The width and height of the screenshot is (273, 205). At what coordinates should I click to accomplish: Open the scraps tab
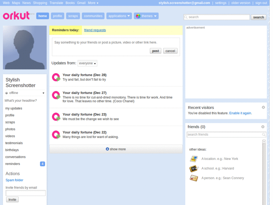(73, 16)
